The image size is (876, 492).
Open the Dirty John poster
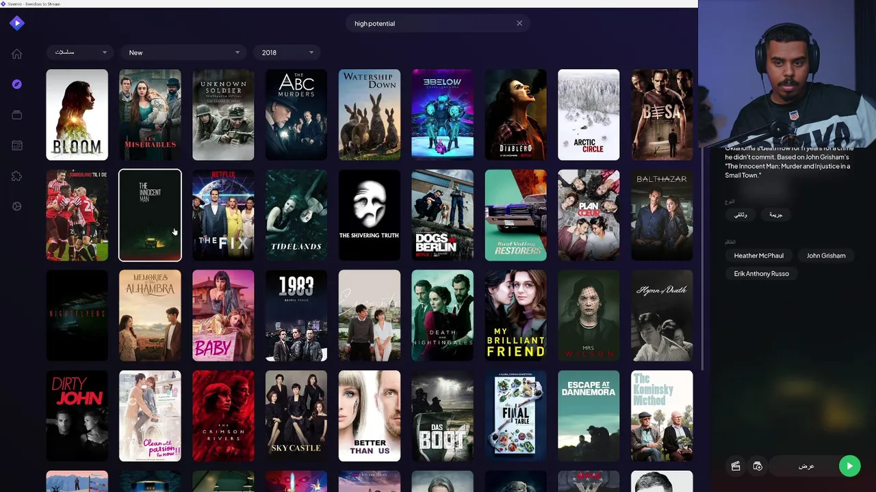(77, 416)
